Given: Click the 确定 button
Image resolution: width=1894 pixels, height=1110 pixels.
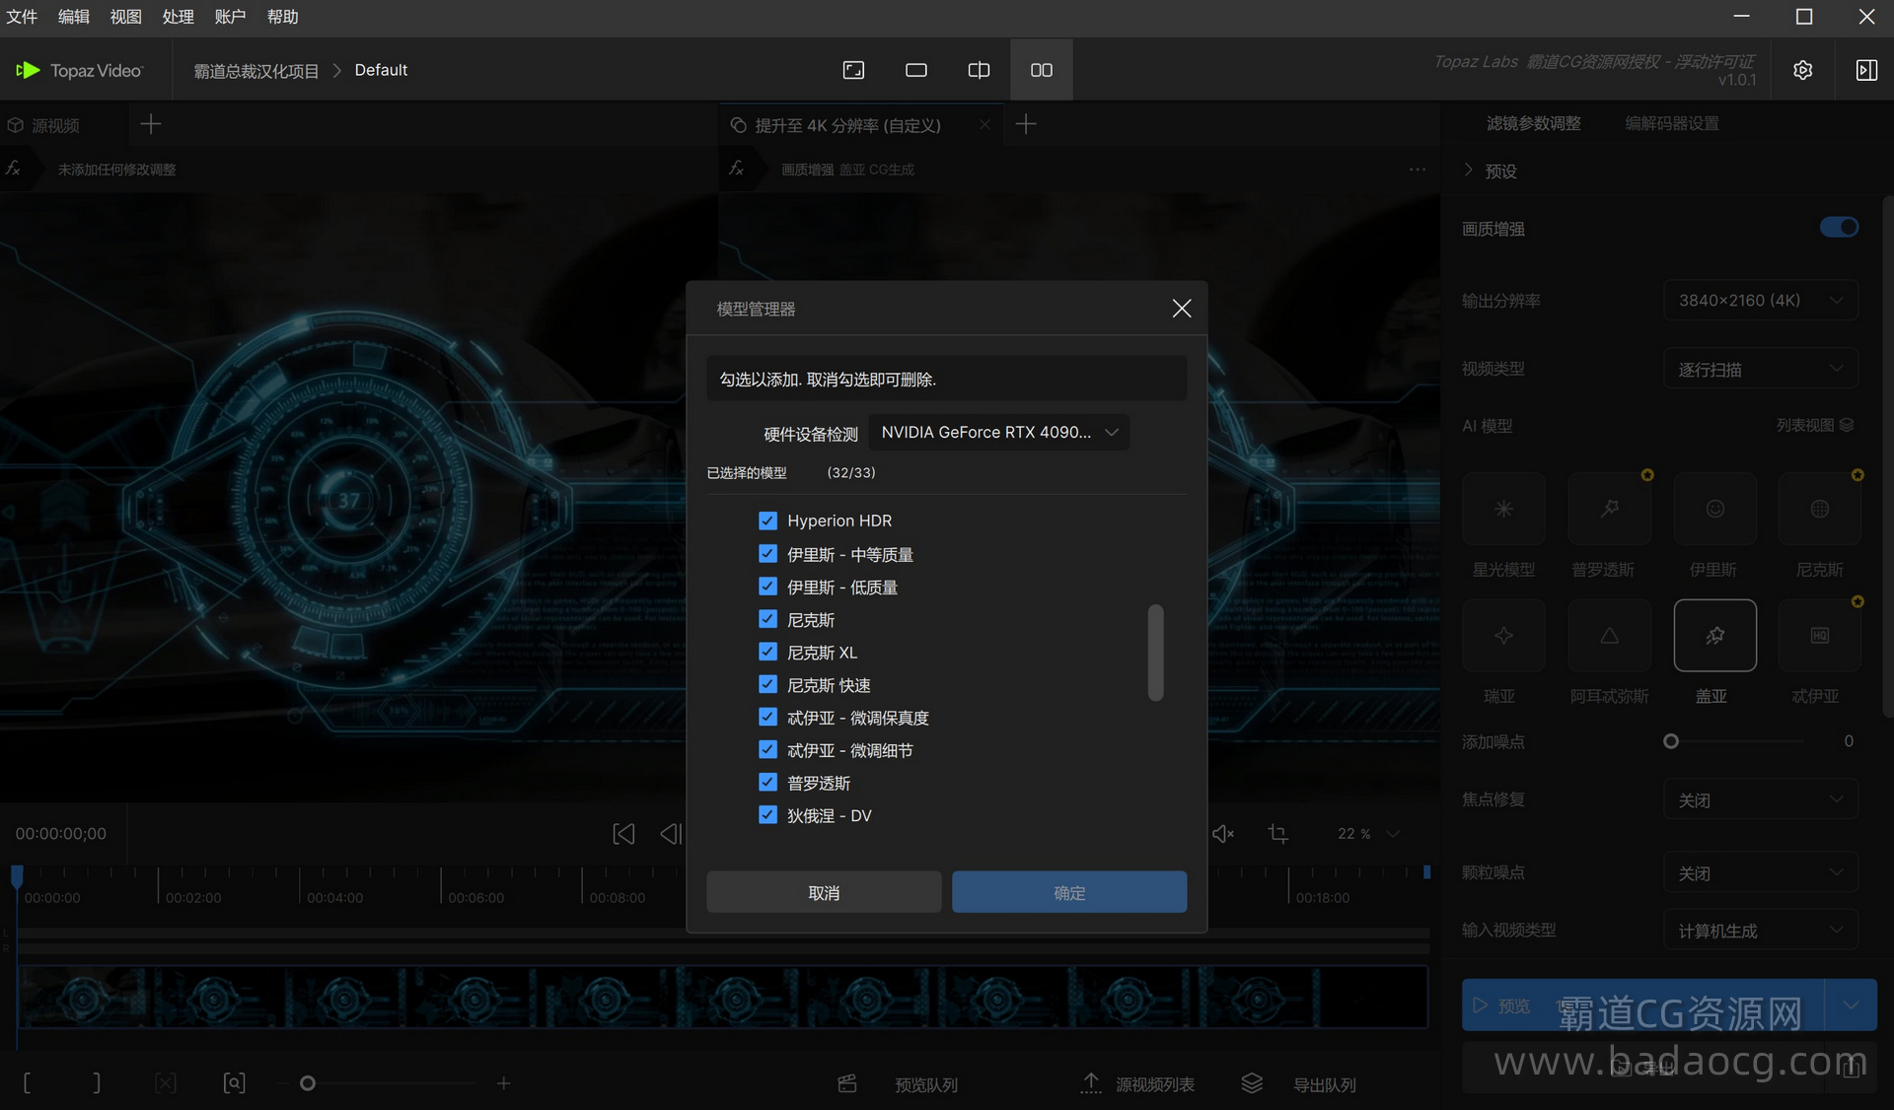Looking at the screenshot, I should (x=1068, y=892).
